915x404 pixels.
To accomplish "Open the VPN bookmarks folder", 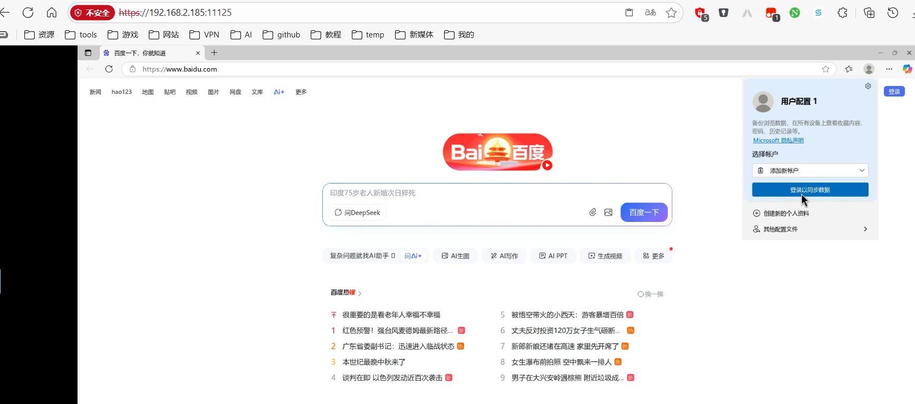I will click(x=204, y=35).
